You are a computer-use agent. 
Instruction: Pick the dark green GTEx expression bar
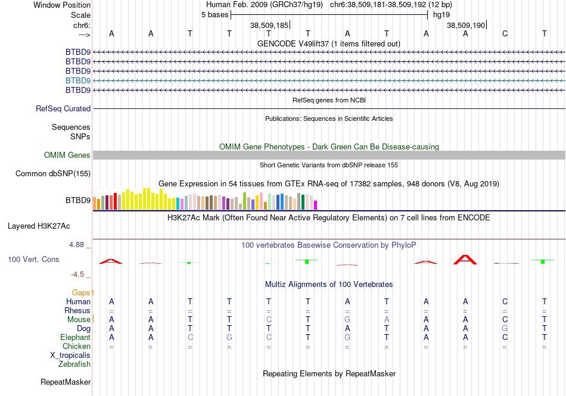coord(303,202)
